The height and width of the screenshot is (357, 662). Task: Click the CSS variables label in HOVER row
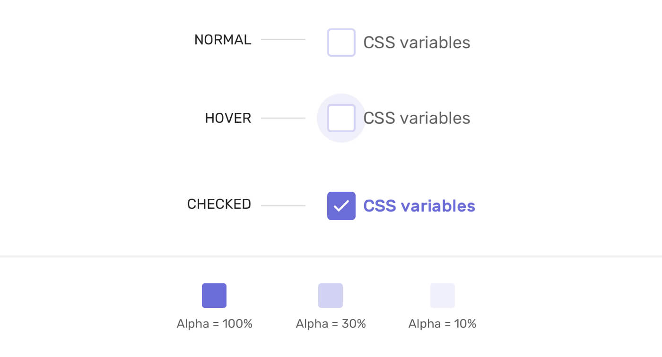[x=417, y=118]
